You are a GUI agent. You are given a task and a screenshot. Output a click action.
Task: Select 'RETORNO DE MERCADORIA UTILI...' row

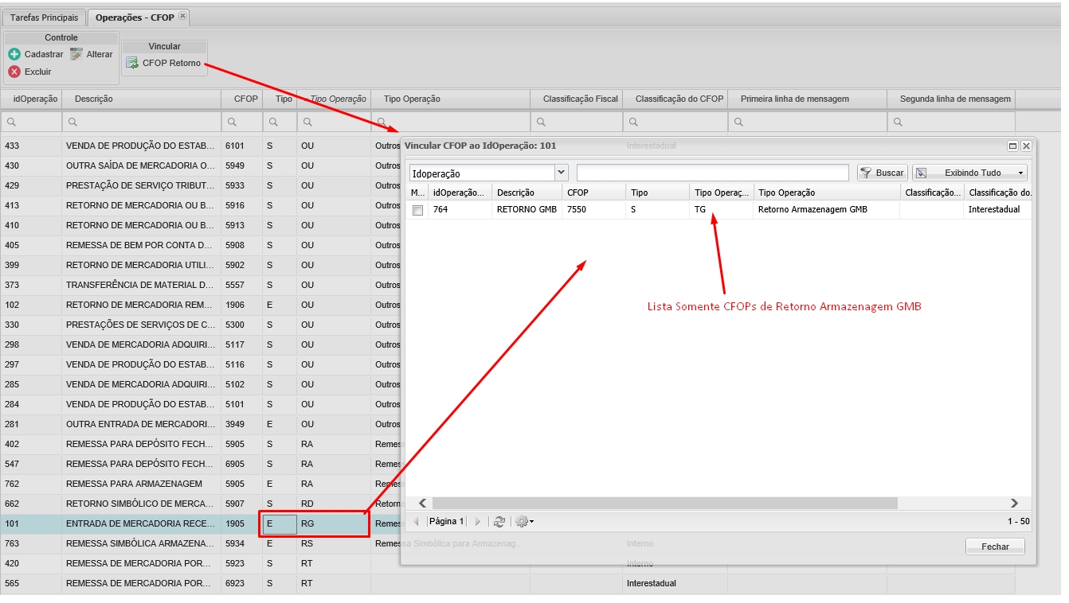200,265
